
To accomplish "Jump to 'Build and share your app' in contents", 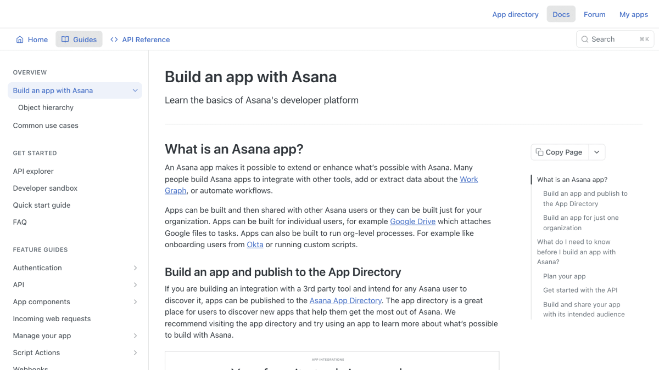I will [x=584, y=309].
